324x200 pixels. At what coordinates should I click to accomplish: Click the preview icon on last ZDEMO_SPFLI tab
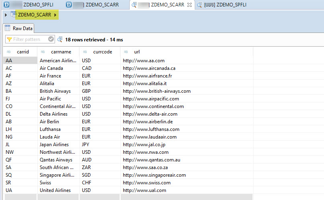200,4
